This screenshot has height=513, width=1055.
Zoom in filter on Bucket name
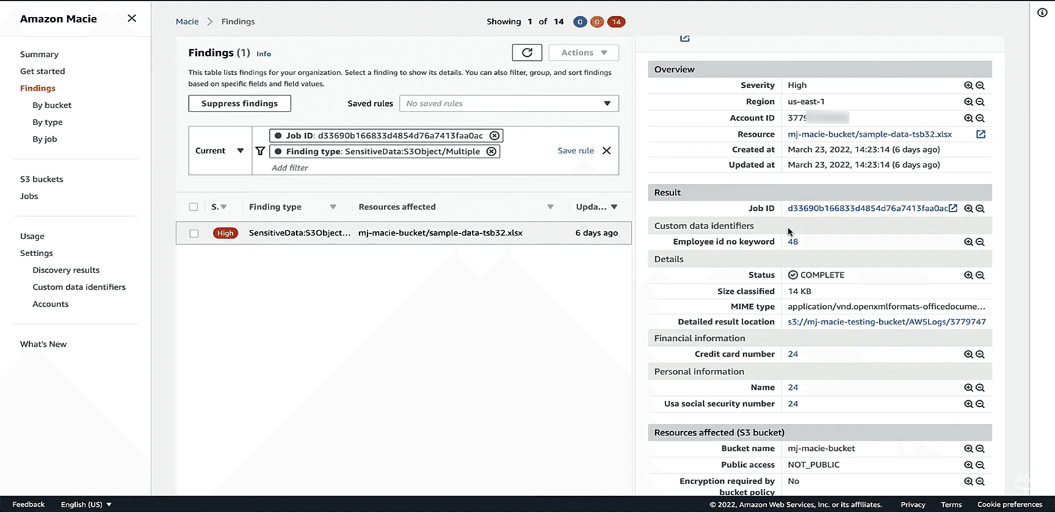click(968, 449)
